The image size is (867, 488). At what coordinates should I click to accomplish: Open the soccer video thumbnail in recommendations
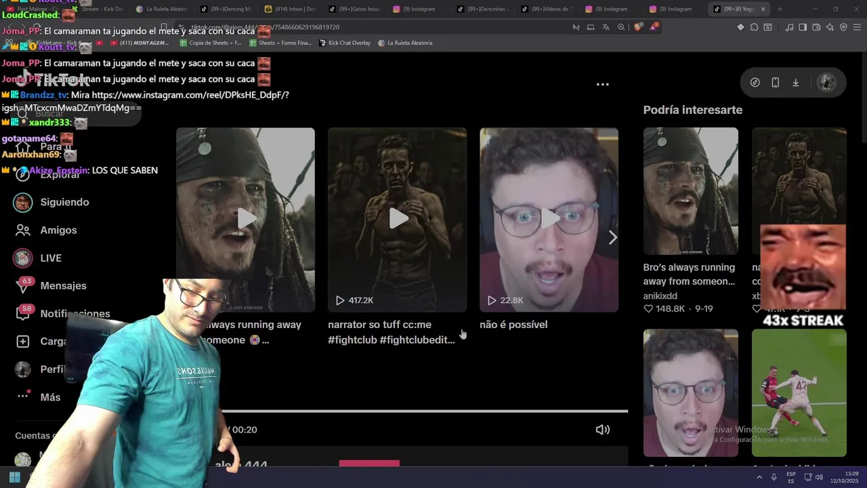click(x=799, y=393)
